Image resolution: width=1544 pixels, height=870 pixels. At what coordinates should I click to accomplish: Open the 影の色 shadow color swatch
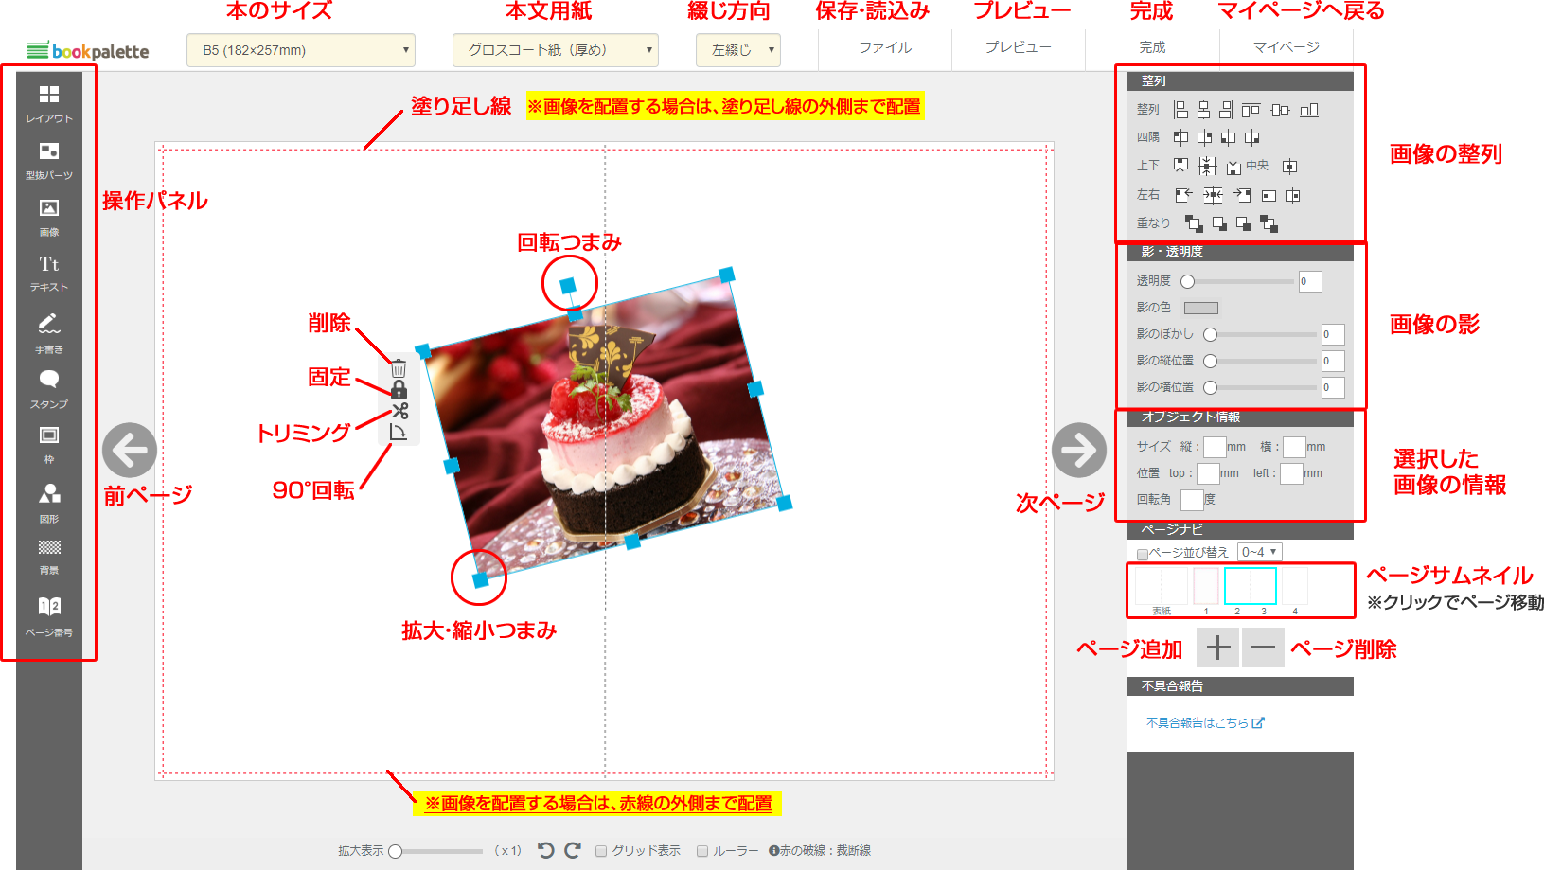point(1201,308)
